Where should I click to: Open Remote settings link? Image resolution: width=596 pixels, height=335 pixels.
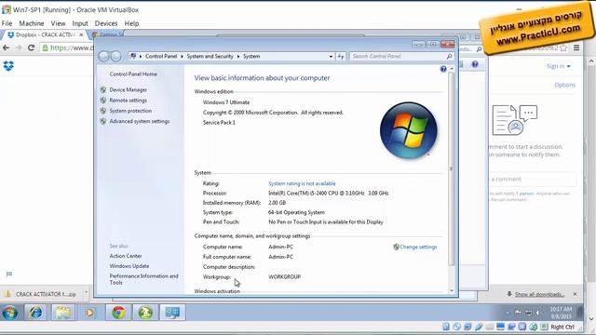pyautogui.click(x=129, y=100)
